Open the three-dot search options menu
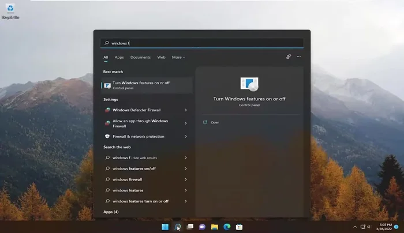Viewport: 404px width, 233px height. [x=298, y=57]
